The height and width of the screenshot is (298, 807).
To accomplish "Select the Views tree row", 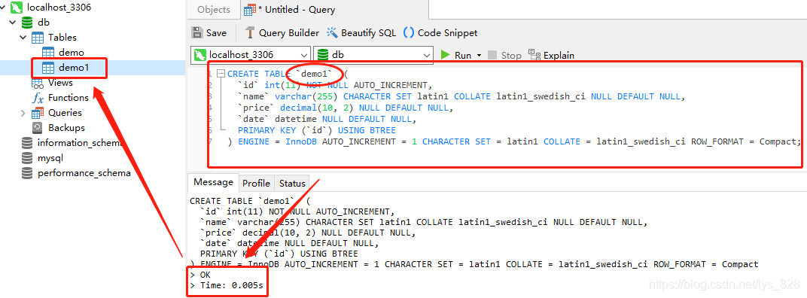I will [93, 83].
